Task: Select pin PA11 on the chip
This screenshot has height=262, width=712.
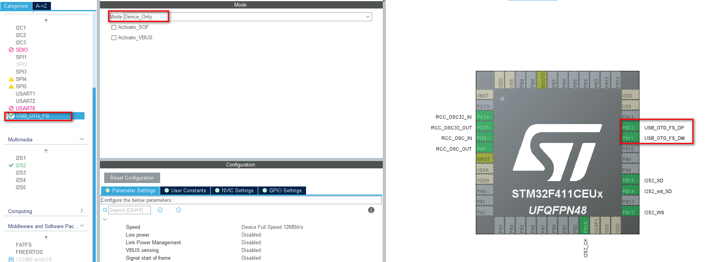Action: pos(630,138)
